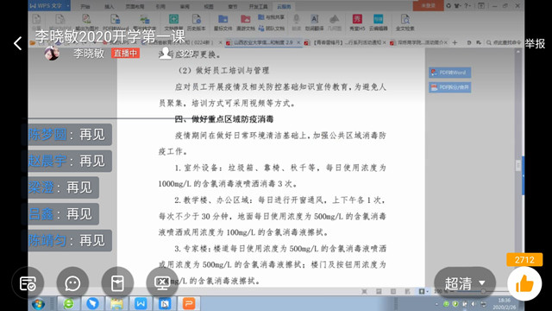Open 李晓敏's avatar profile picture
This screenshot has width=552, height=311.
click(x=52, y=53)
